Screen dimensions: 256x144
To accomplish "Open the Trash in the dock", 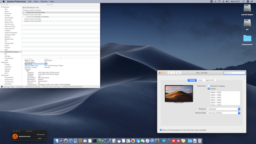I will [x=199, y=141].
